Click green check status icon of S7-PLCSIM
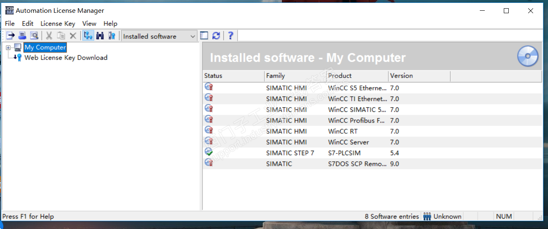The height and width of the screenshot is (229, 548). click(x=209, y=152)
